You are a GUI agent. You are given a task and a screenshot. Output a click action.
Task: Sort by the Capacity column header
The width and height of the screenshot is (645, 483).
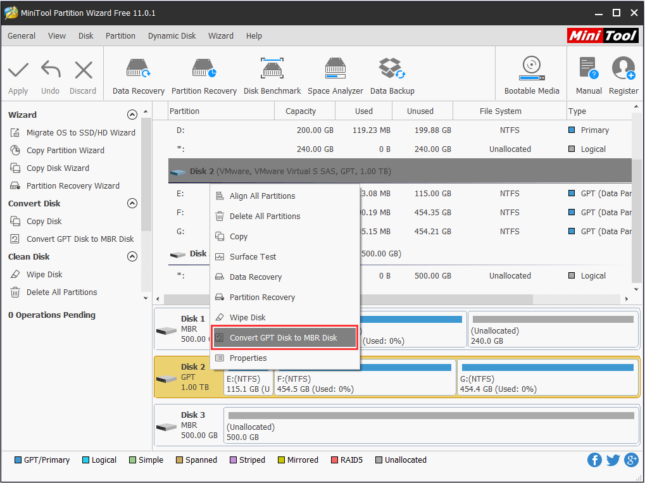[x=305, y=111]
